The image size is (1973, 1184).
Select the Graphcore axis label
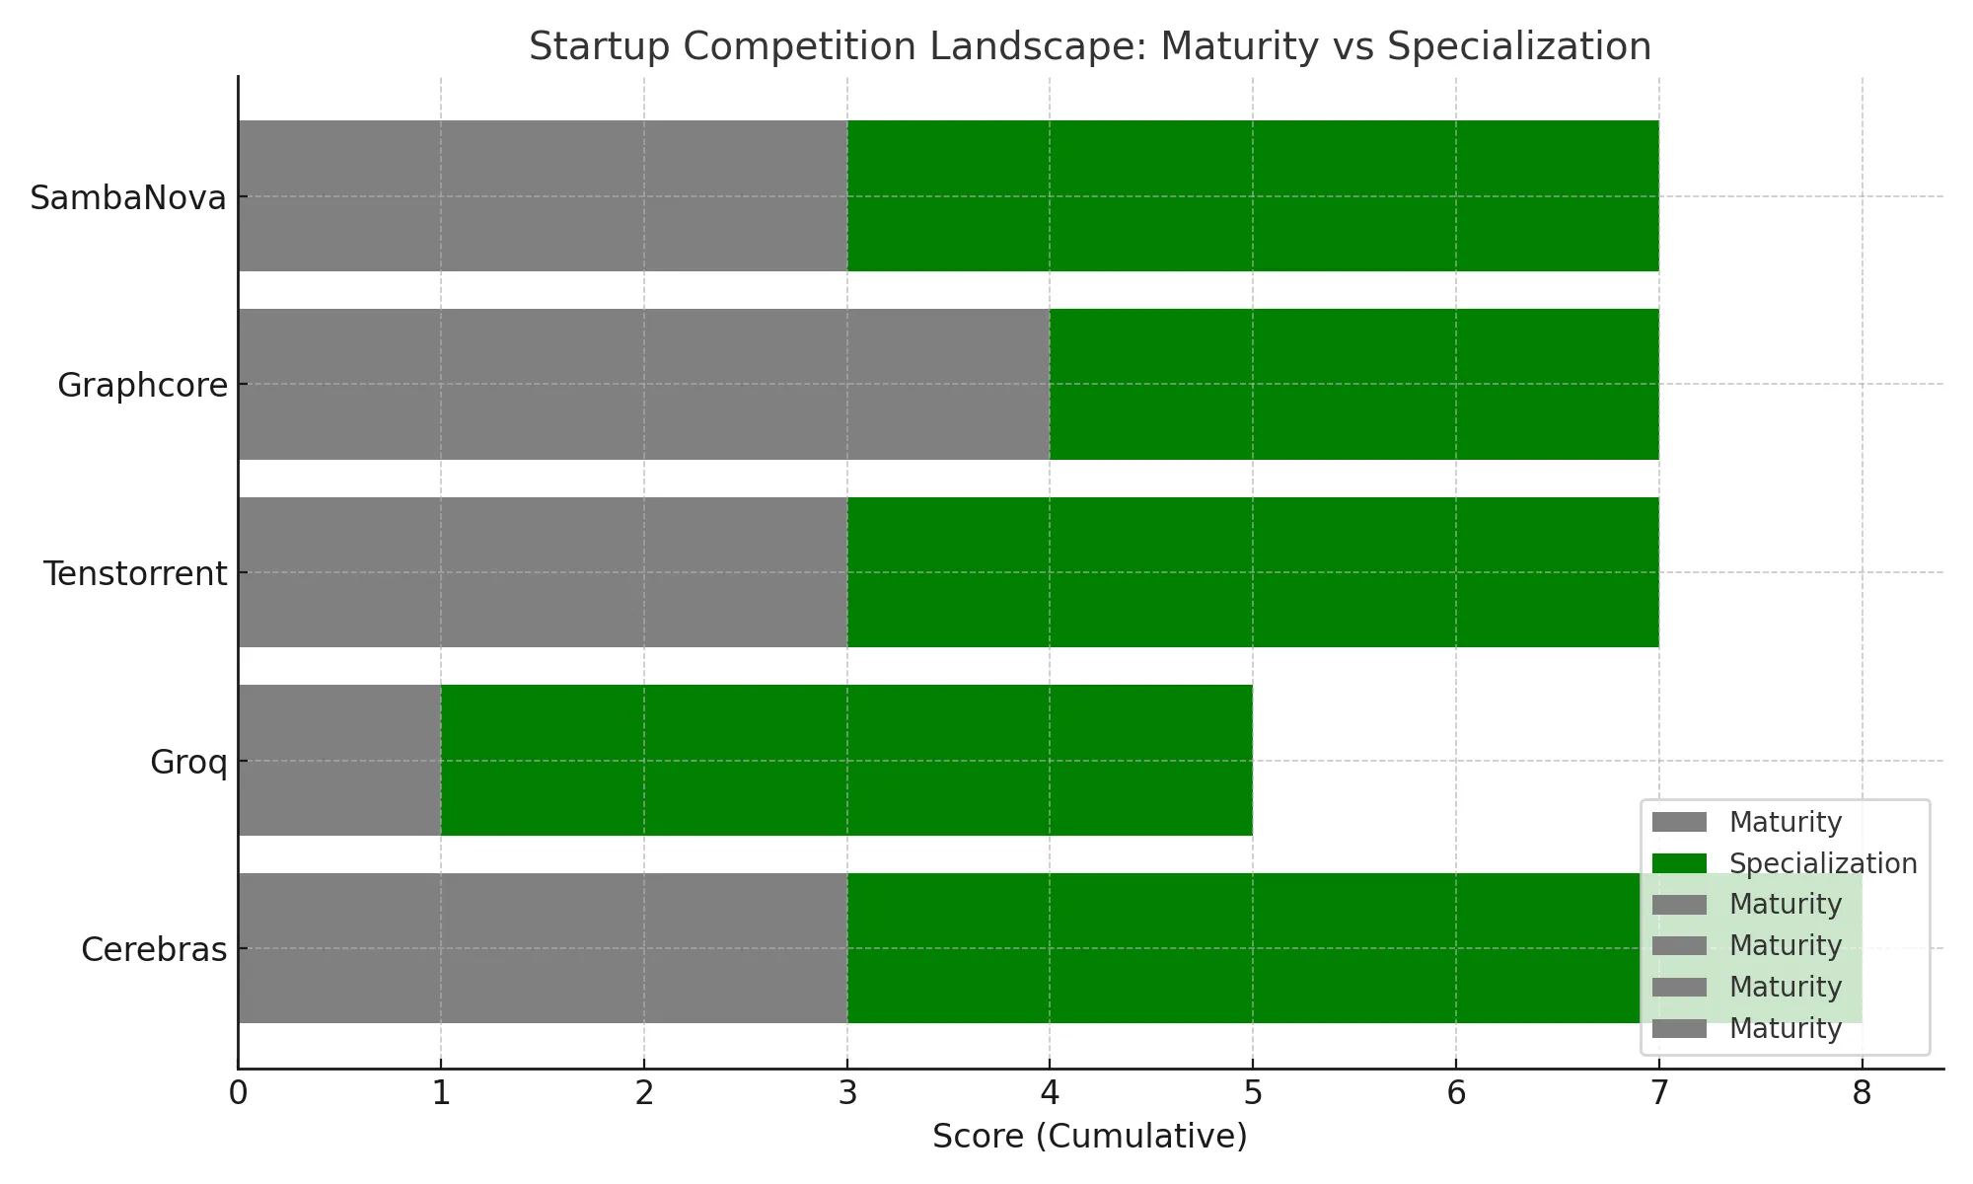(142, 385)
